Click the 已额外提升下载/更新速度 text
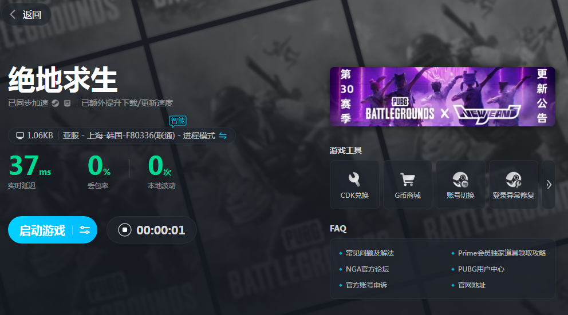 pyautogui.click(x=127, y=103)
